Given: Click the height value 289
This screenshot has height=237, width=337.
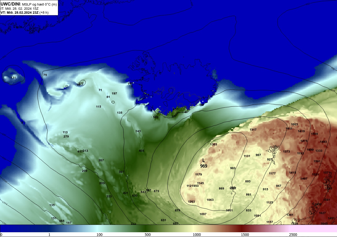Looking at the screenshot, I should pyautogui.click(x=102, y=183).
